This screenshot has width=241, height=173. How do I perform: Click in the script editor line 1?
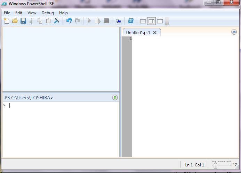pos(185,39)
